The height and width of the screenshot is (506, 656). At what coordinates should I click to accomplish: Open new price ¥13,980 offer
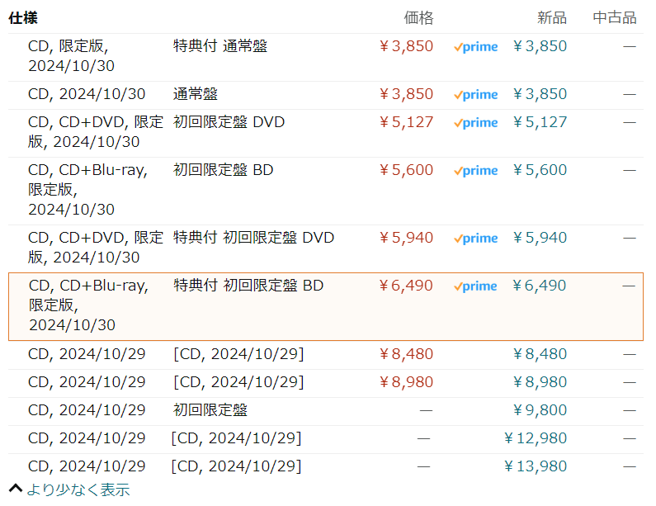536,466
